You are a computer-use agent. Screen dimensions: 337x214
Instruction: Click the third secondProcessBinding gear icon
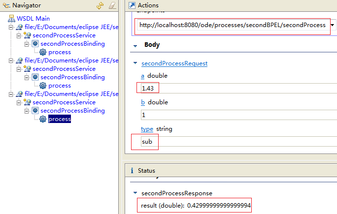(35, 111)
